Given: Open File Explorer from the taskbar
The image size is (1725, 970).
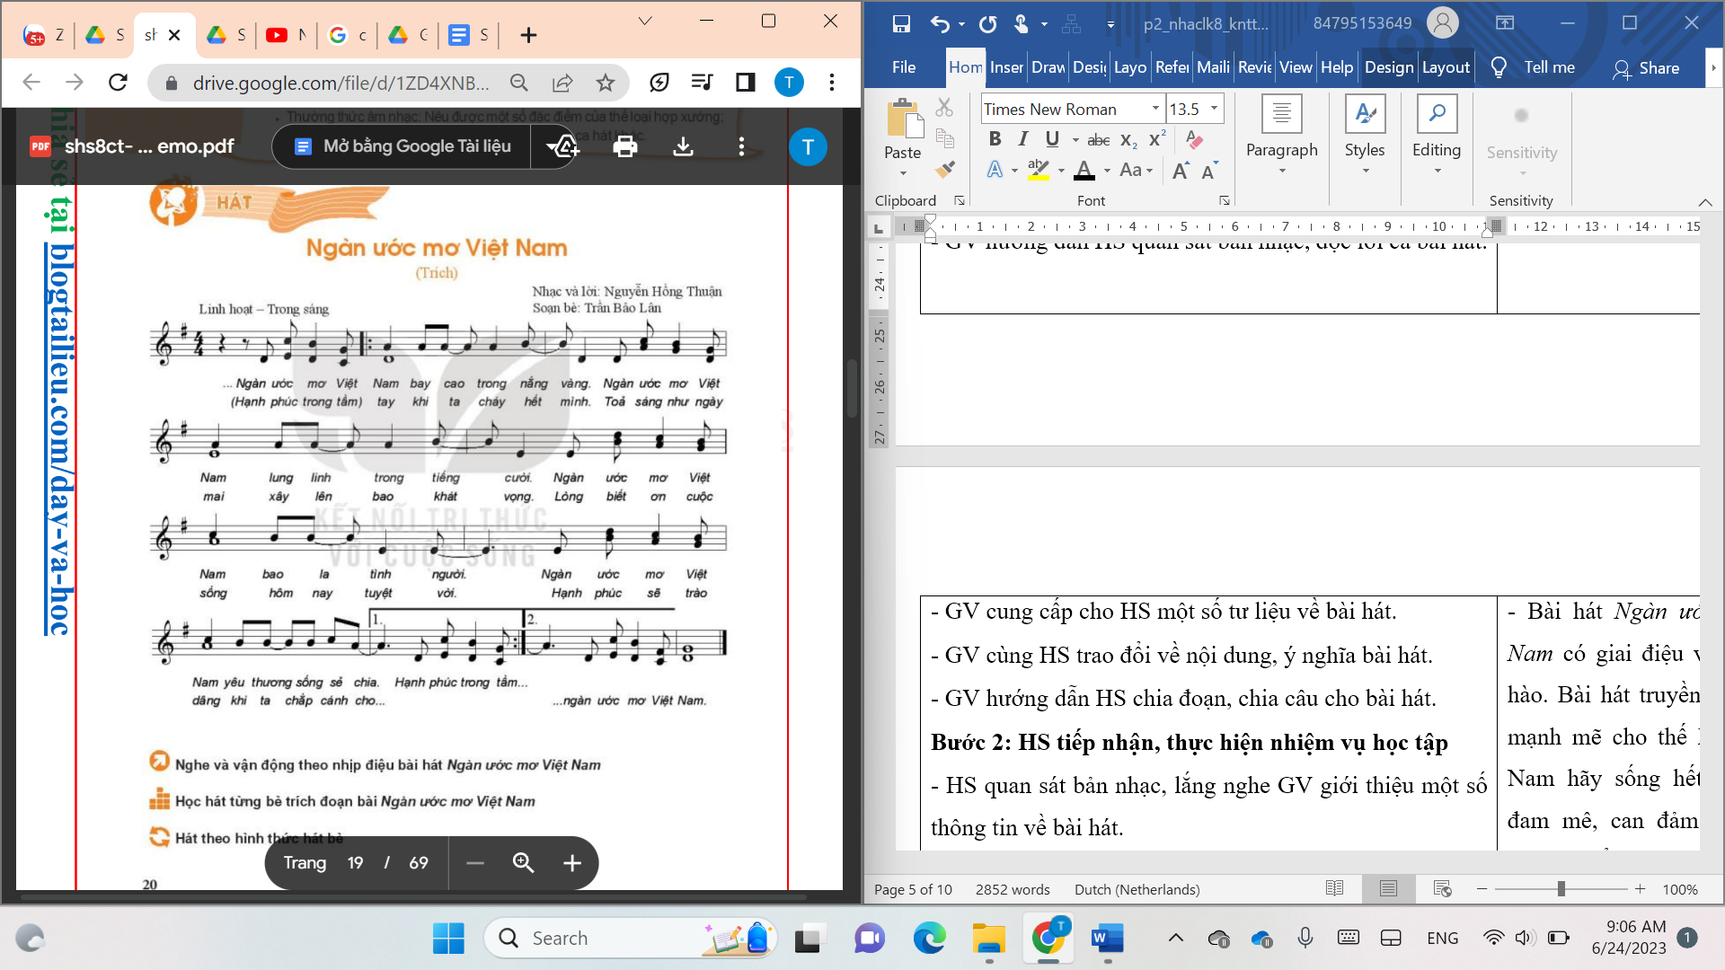Looking at the screenshot, I should 989,939.
